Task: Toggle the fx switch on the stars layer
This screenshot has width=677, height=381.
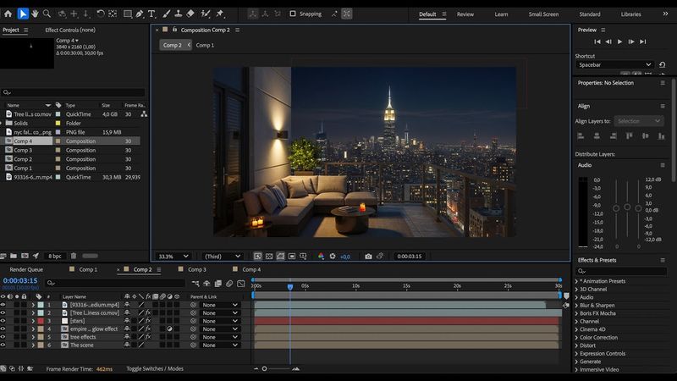Action: tap(148, 321)
